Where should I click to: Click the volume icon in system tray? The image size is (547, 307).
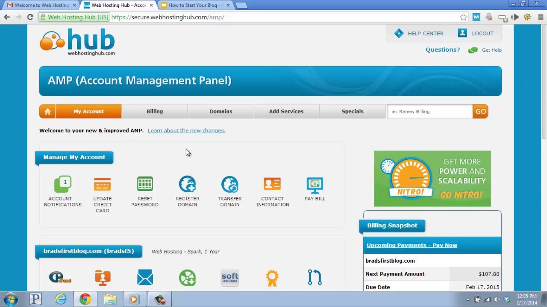tap(497, 299)
